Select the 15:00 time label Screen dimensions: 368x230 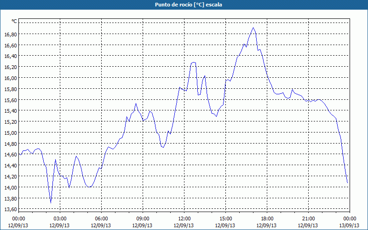pos(226,219)
